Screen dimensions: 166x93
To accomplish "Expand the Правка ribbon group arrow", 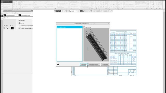I will click(90, 9).
